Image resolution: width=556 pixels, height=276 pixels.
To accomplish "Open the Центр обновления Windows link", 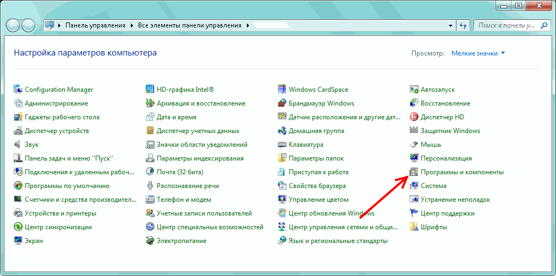I will pyautogui.click(x=332, y=213).
